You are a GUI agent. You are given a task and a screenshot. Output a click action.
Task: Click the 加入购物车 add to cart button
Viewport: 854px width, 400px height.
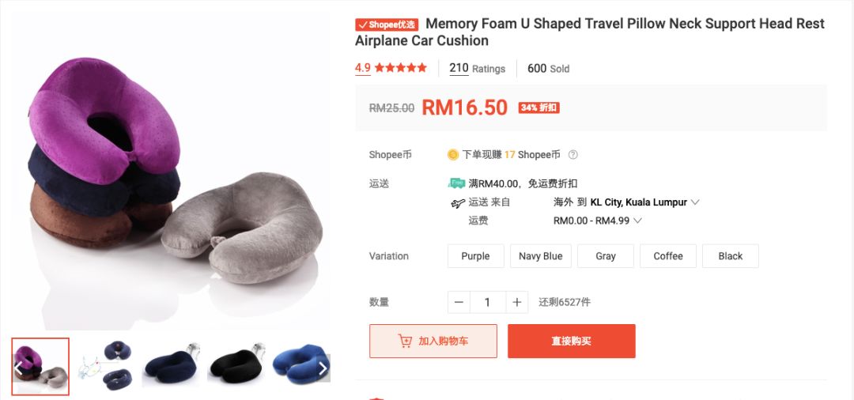433,342
